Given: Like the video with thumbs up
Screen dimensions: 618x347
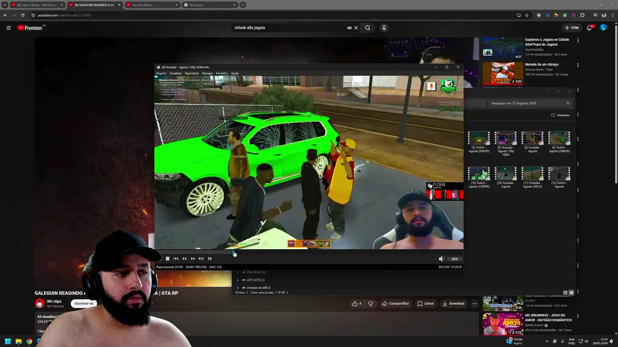Looking at the screenshot, I should 357,304.
